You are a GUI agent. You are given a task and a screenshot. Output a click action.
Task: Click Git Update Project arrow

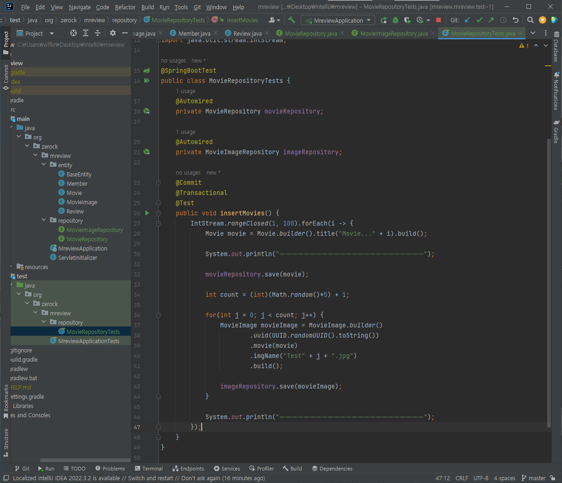point(467,20)
